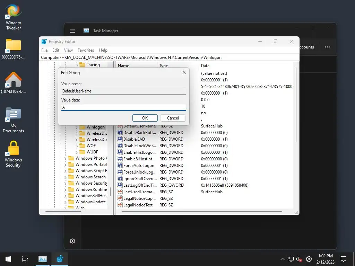Select the DisableLockWor... value icon
Viewport: 355px width, 266px height.
click(120, 146)
